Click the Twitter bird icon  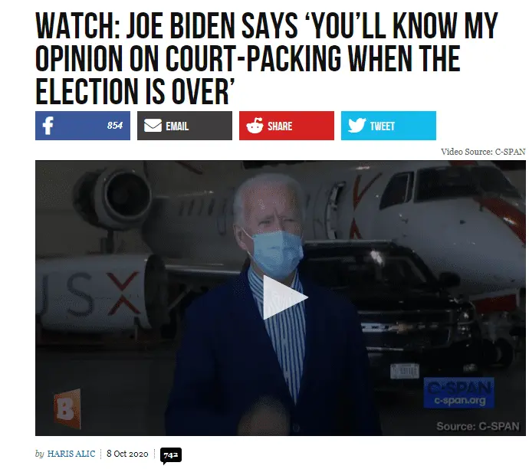[x=357, y=126]
